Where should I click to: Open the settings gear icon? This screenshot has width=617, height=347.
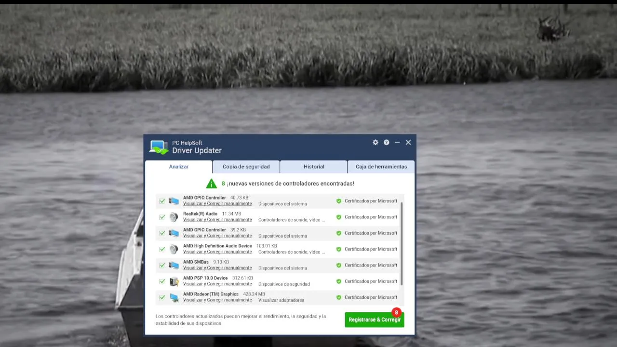[376, 143]
